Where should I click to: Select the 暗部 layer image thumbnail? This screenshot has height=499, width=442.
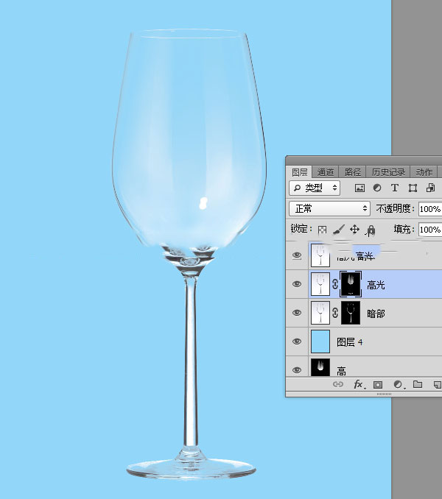(x=320, y=313)
